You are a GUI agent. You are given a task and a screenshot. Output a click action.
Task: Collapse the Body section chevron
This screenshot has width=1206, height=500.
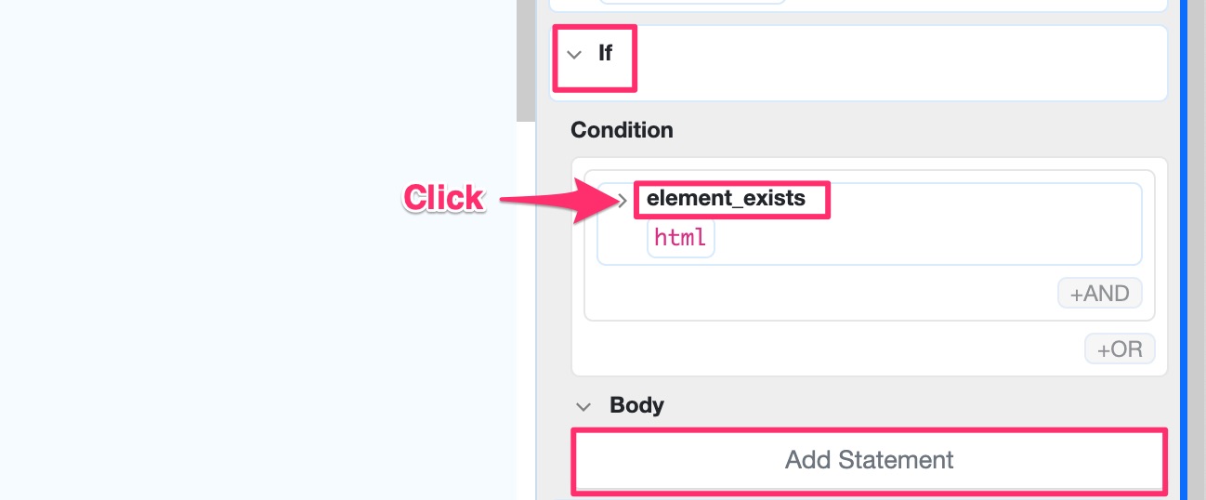point(583,406)
